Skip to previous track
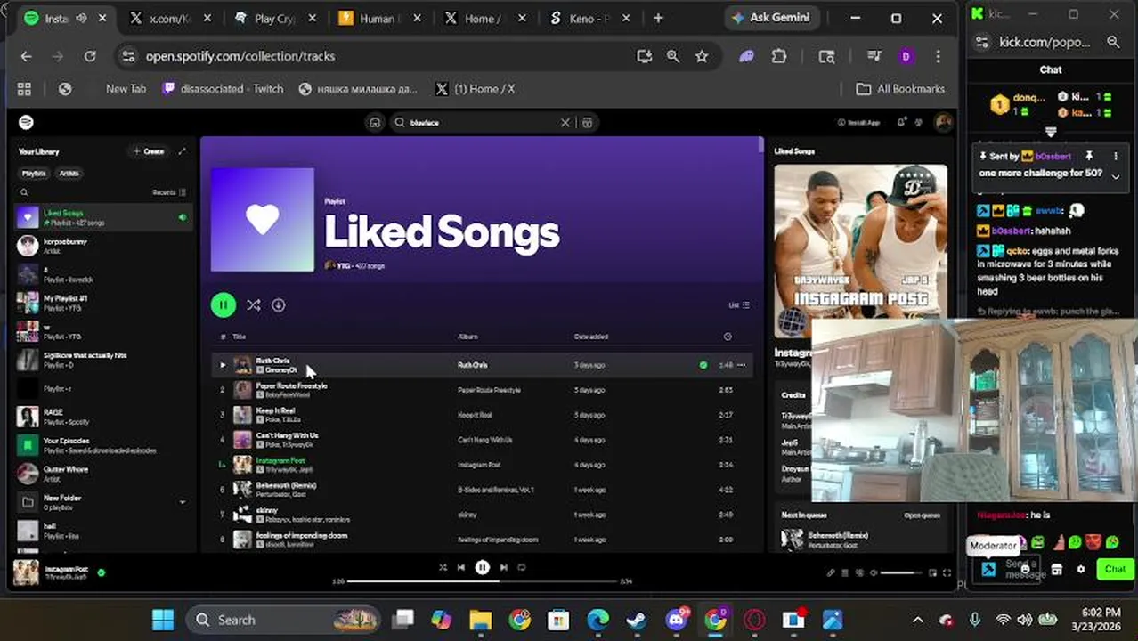Viewport: 1138px width, 641px height. 461,567
